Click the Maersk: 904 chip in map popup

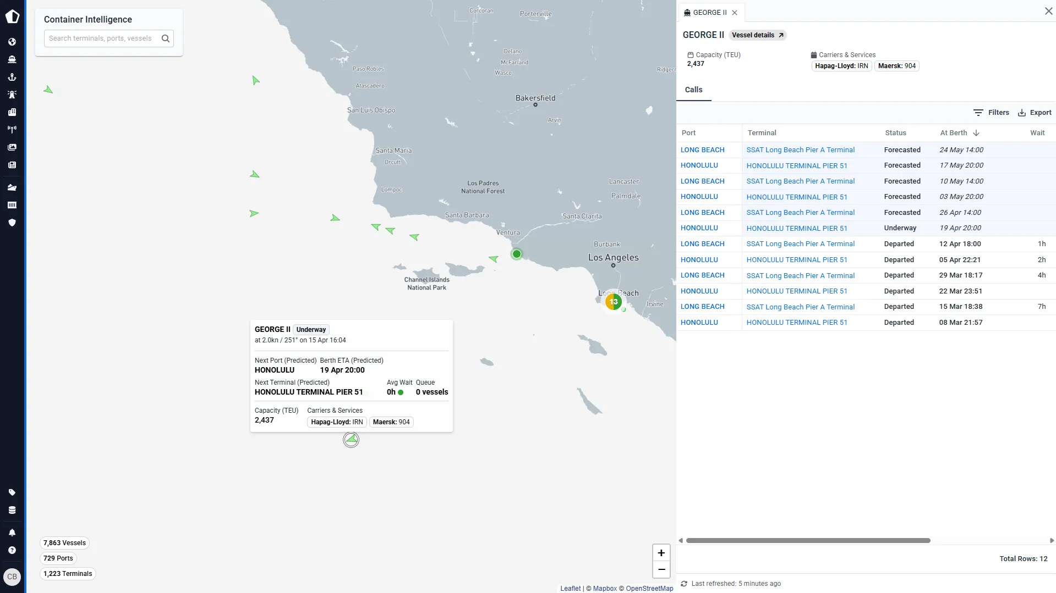click(391, 422)
